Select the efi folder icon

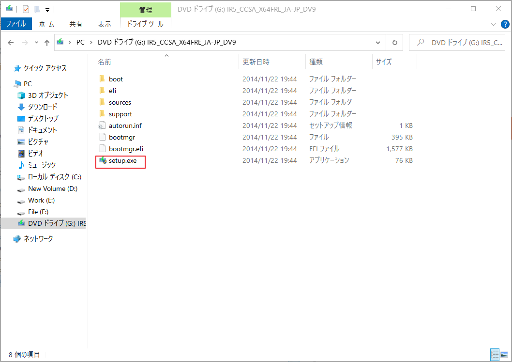tap(102, 91)
